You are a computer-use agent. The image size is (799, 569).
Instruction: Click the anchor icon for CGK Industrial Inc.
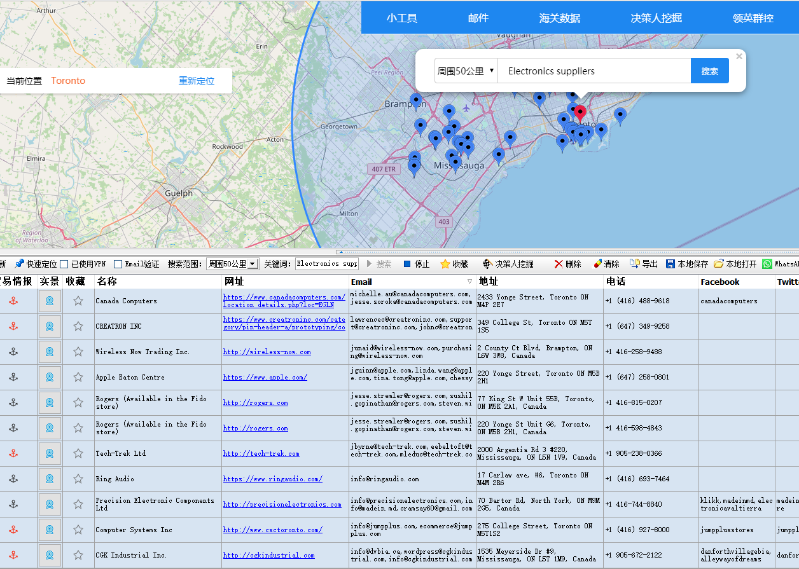[13, 555]
